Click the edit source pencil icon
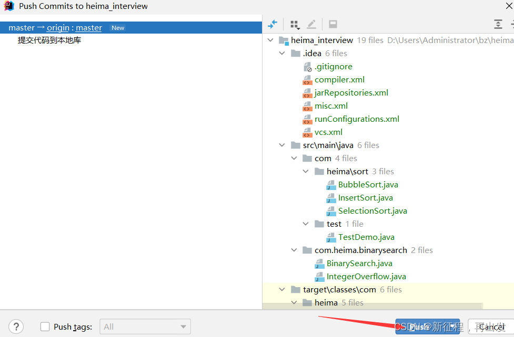The width and height of the screenshot is (514, 337). [311, 24]
